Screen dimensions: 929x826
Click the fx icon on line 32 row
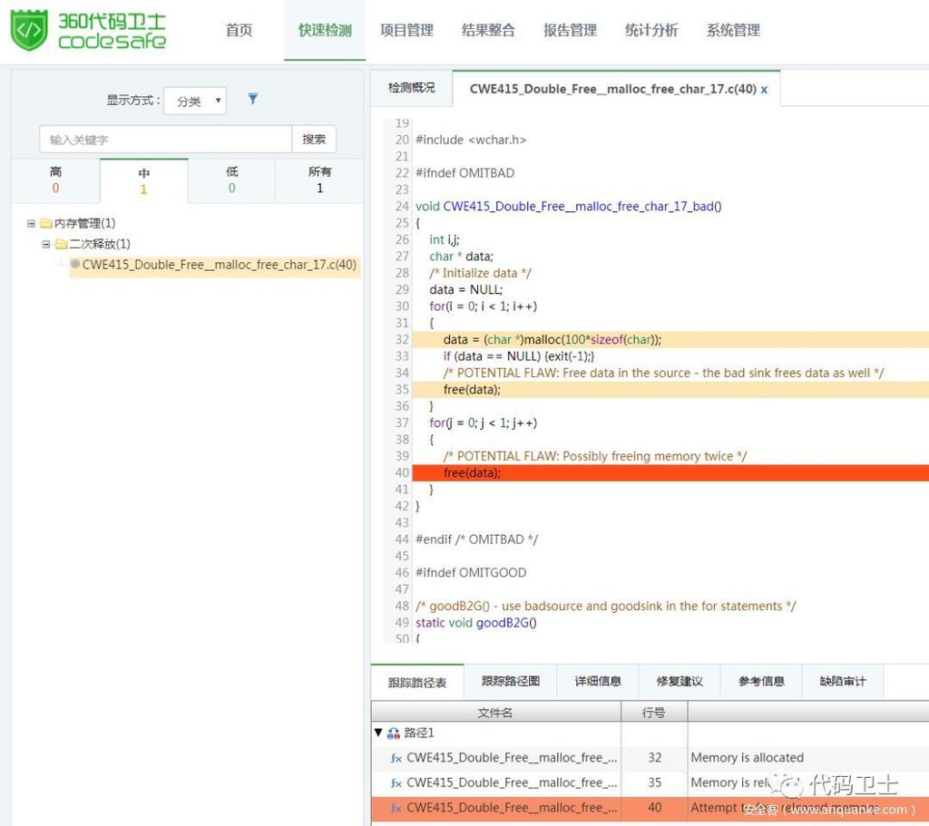click(396, 758)
